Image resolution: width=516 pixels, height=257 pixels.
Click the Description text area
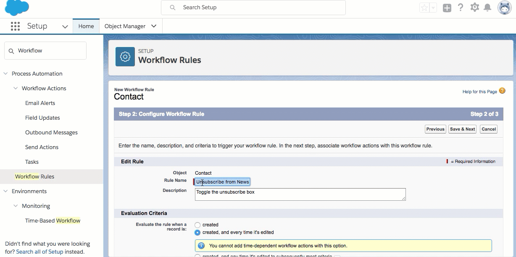coord(300,194)
